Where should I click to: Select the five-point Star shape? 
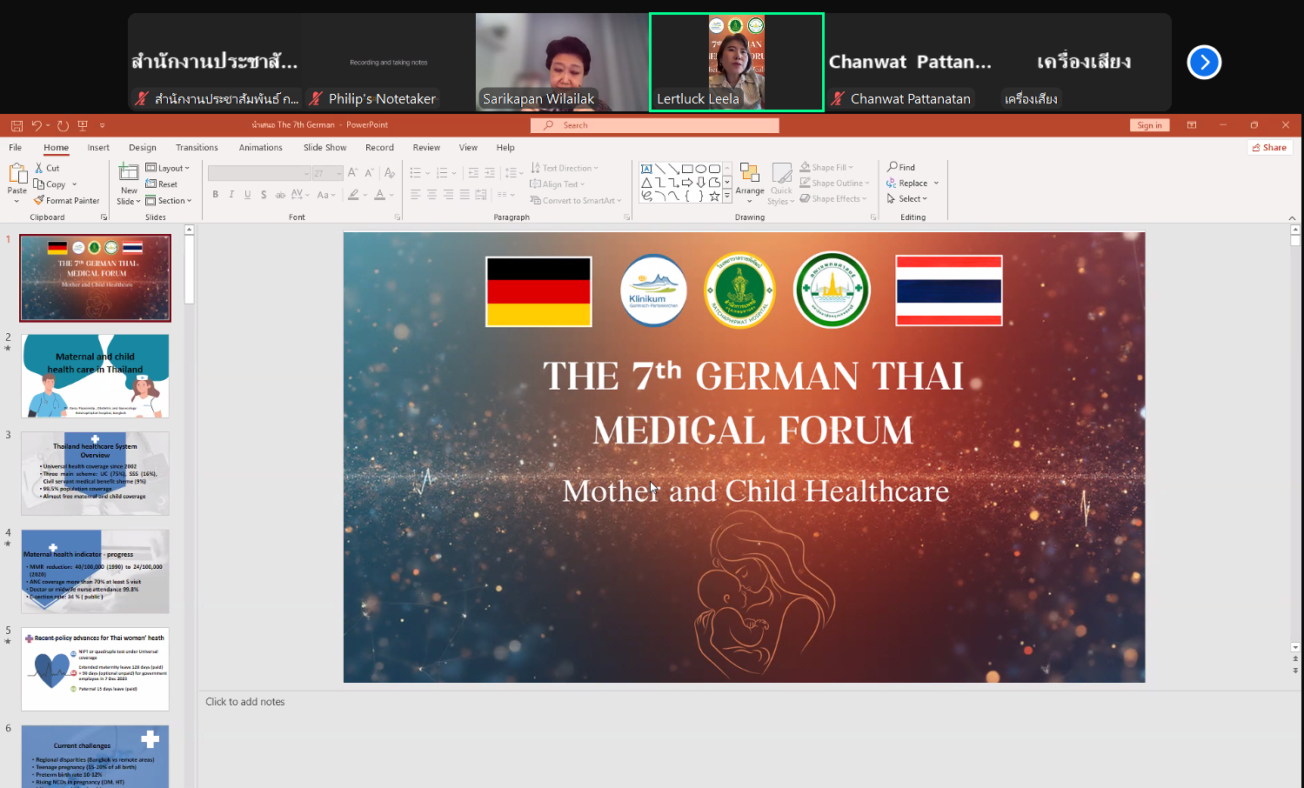pos(714,197)
